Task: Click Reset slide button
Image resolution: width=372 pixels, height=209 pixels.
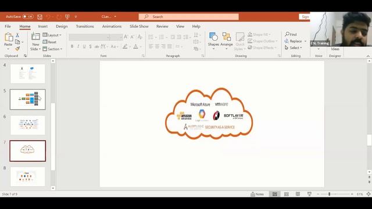Action: coord(49,42)
